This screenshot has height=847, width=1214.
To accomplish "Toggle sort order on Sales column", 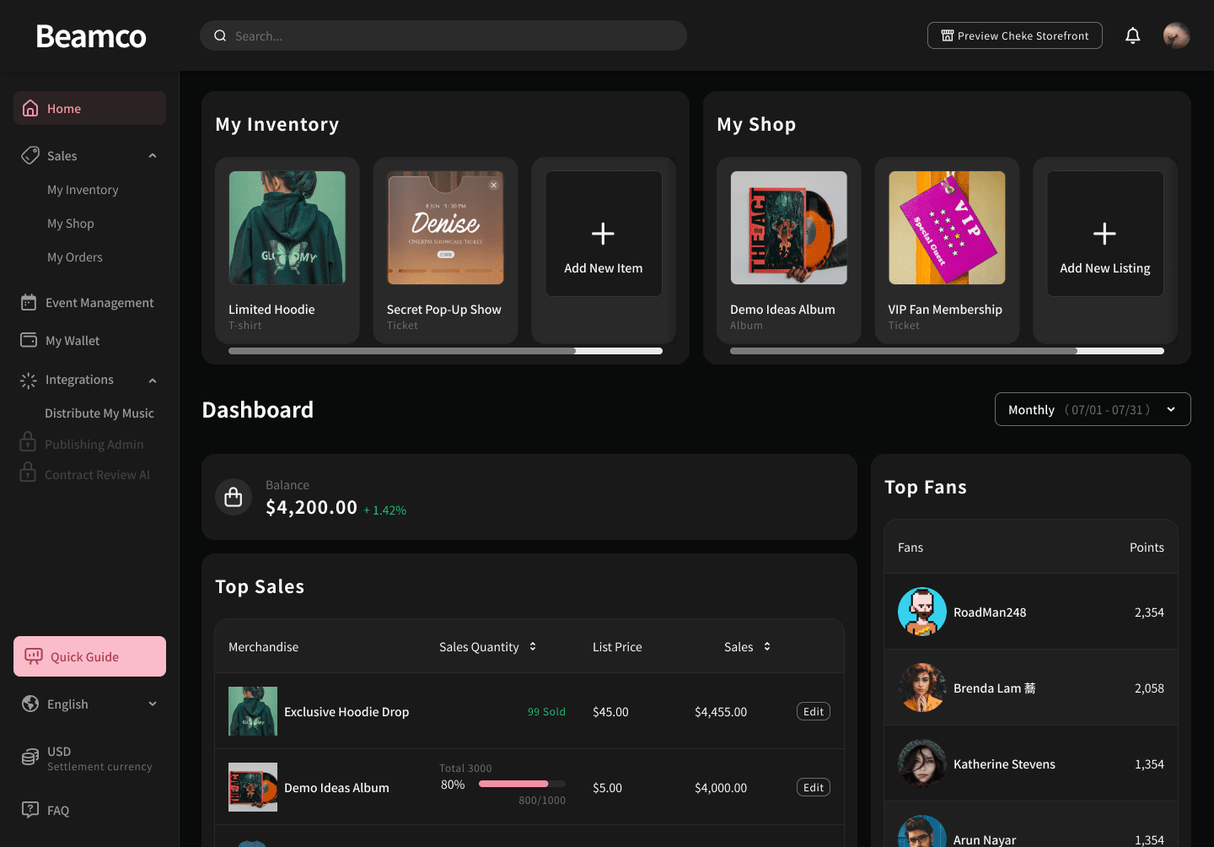I will 767,647.
